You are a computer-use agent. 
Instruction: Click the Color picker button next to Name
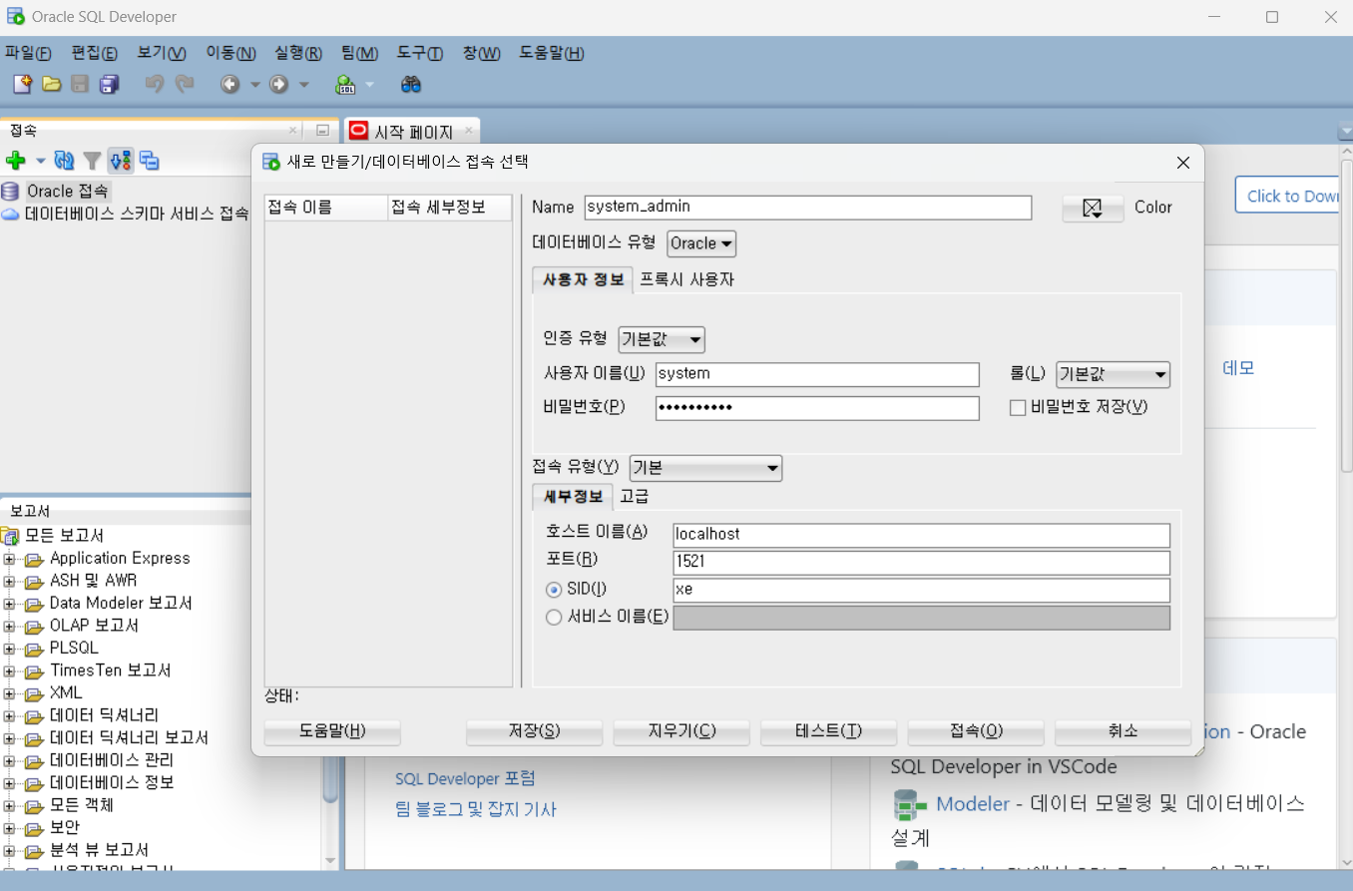1093,208
